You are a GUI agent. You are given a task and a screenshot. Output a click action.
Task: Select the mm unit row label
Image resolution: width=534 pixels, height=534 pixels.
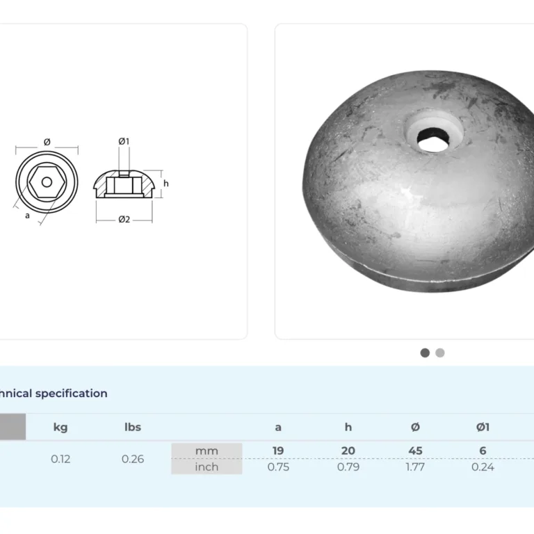[207, 451]
